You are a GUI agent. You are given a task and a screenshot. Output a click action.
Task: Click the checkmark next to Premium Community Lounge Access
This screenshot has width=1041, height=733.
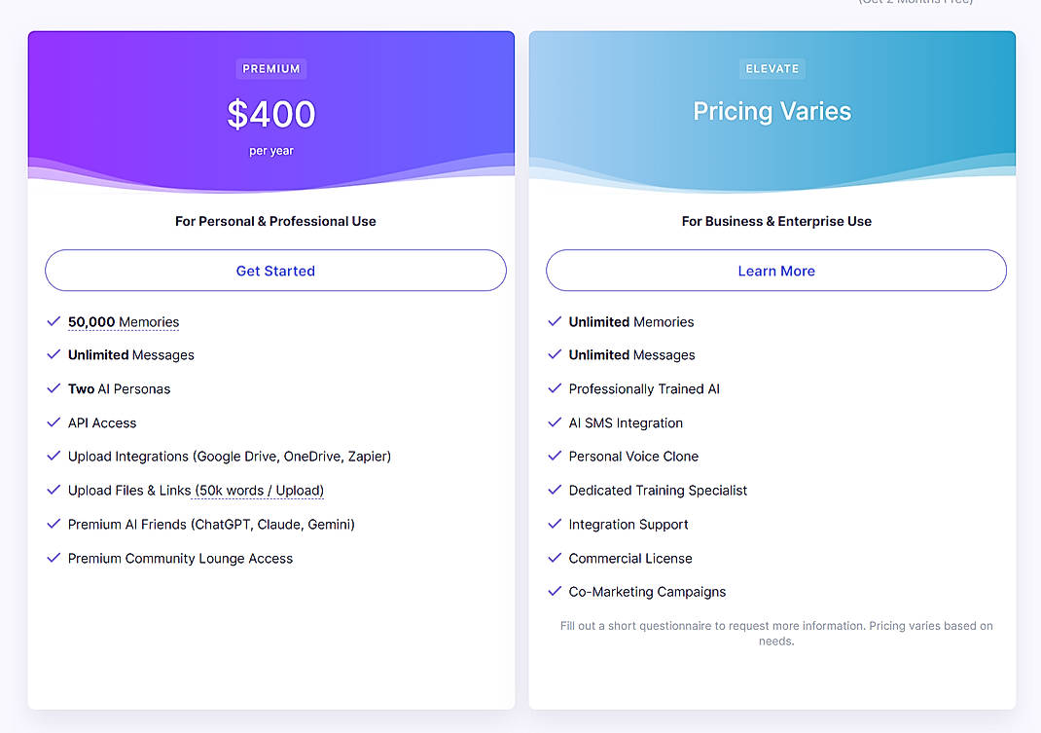54,558
